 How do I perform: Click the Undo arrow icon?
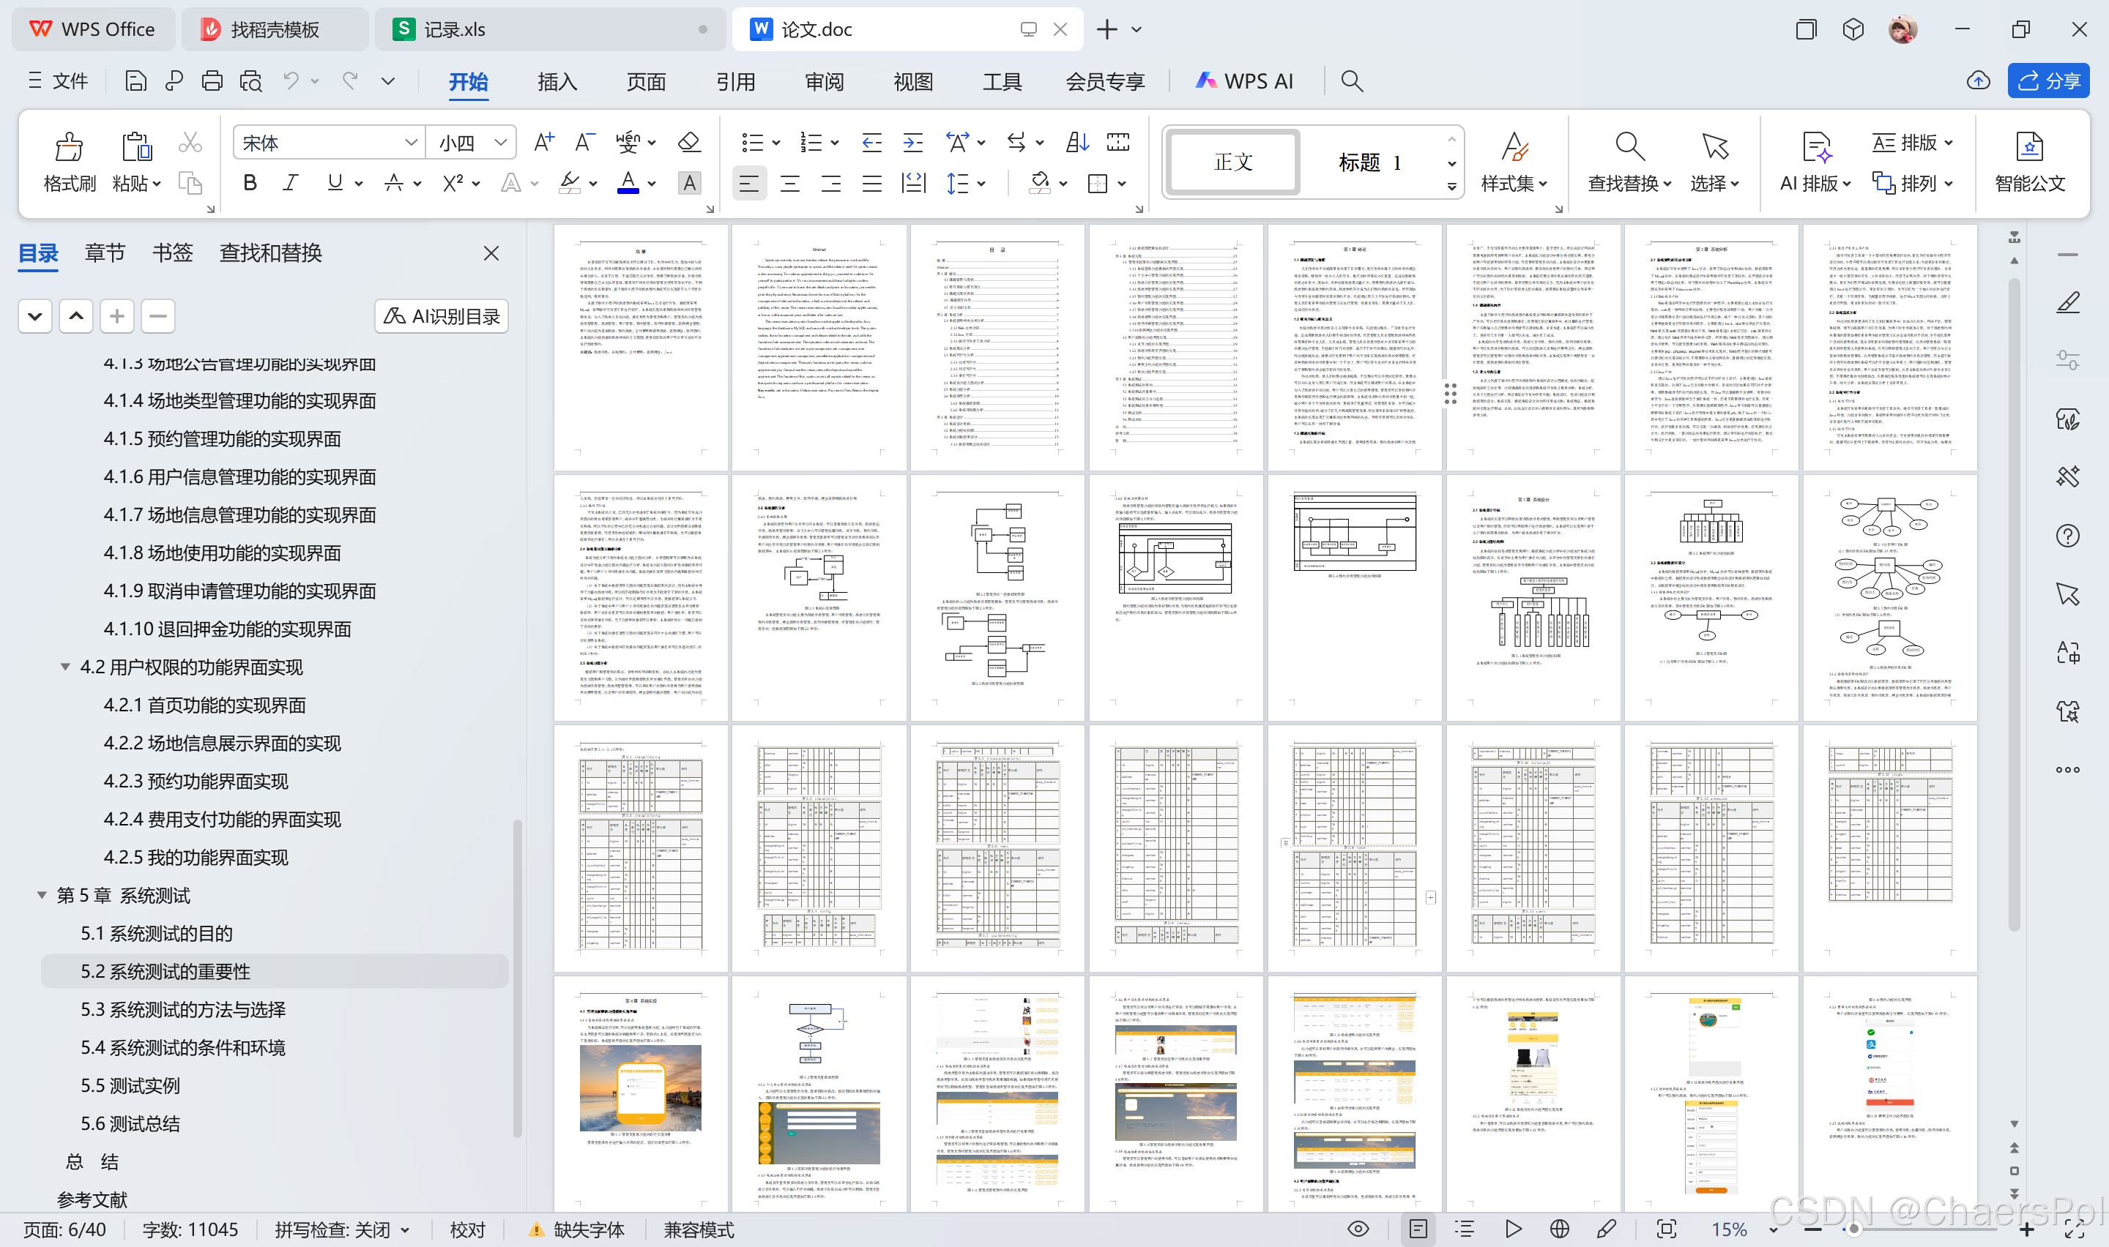click(291, 80)
